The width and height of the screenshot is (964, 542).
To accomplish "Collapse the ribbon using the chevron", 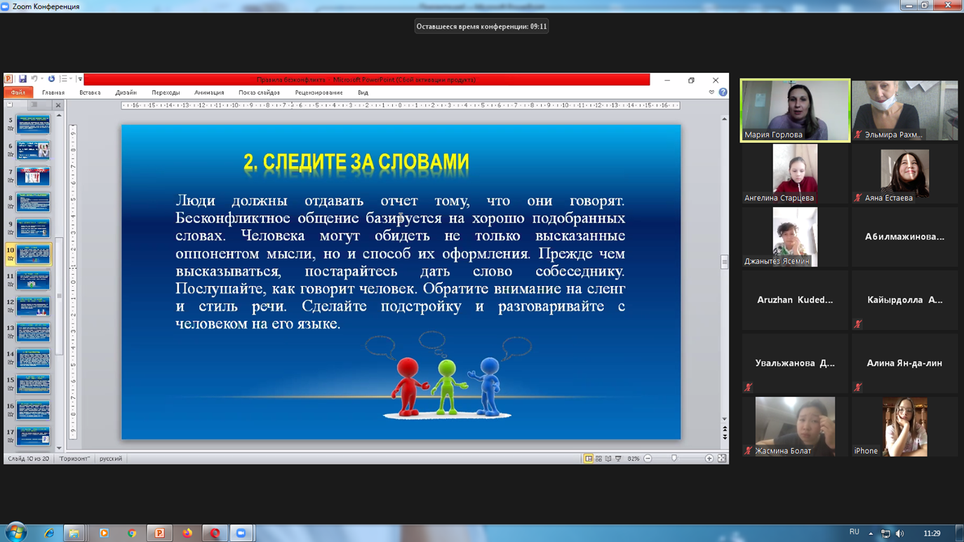I will pyautogui.click(x=711, y=93).
